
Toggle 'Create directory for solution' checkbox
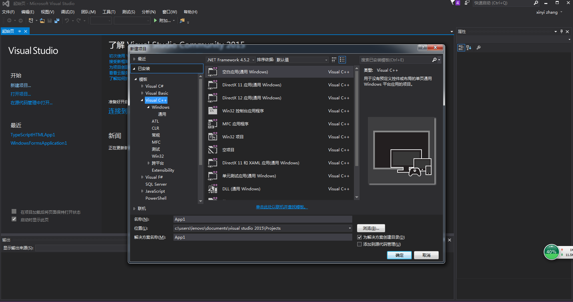(359, 237)
